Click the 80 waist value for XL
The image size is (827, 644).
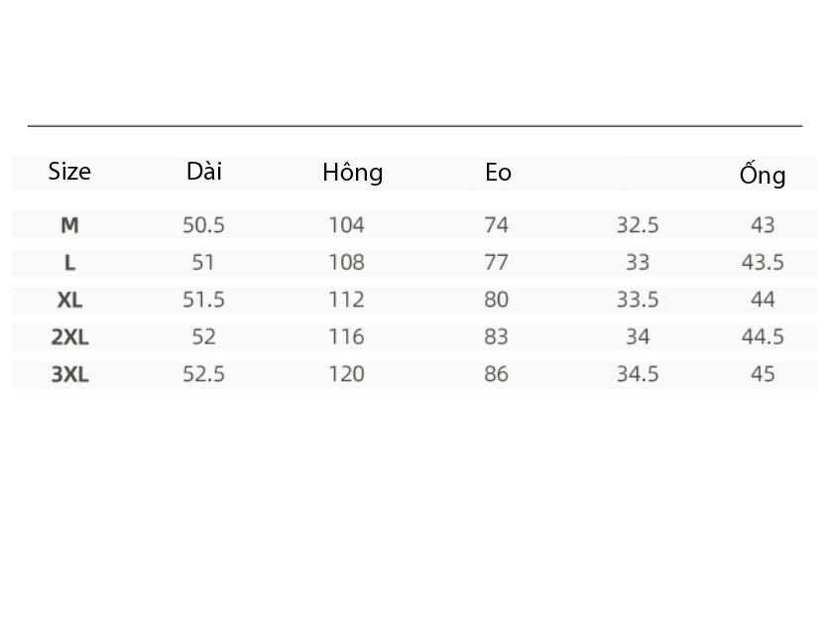(x=497, y=300)
